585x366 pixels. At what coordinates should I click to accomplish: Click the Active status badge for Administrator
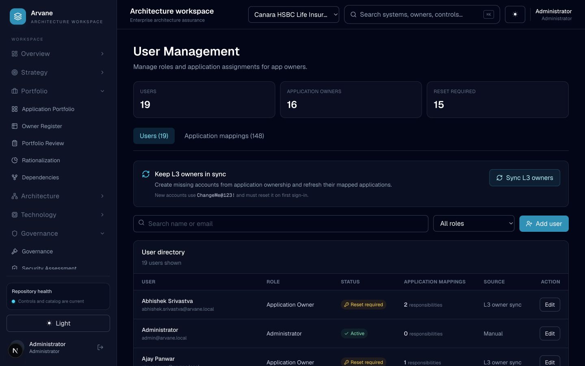pos(354,333)
